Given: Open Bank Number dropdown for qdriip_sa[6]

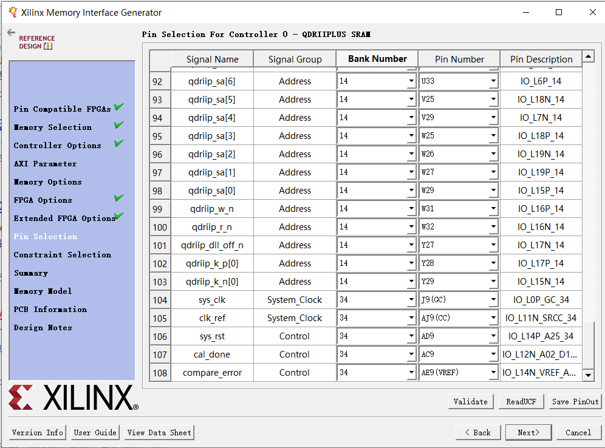Looking at the screenshot, I should tap(411, 81).
